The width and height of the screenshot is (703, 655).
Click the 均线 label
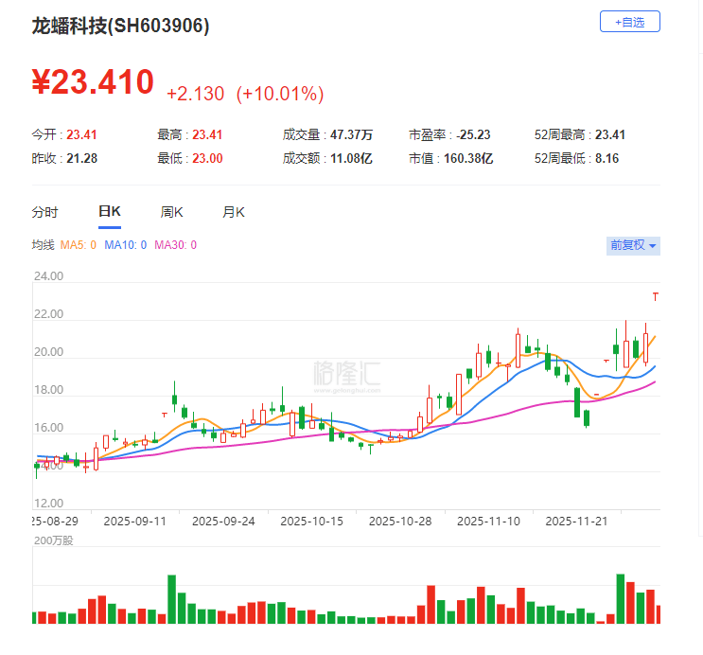coord(43,245)
